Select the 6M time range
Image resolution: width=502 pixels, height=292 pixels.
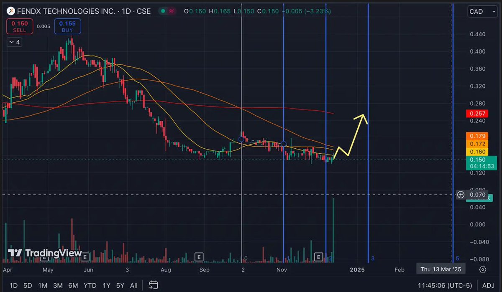click(73, 286)
